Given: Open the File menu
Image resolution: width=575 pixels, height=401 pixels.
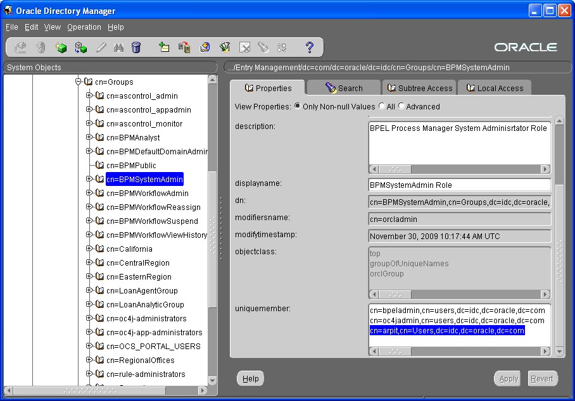Looking at the screenshot, I should [12, 27].
